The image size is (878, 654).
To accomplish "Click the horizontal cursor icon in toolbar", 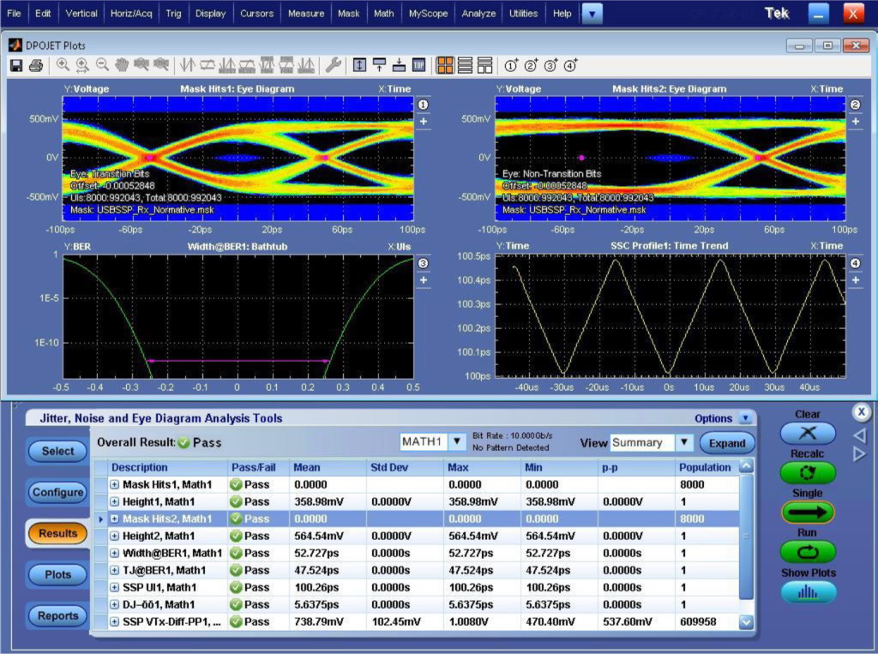I will [x=207, y=65].
